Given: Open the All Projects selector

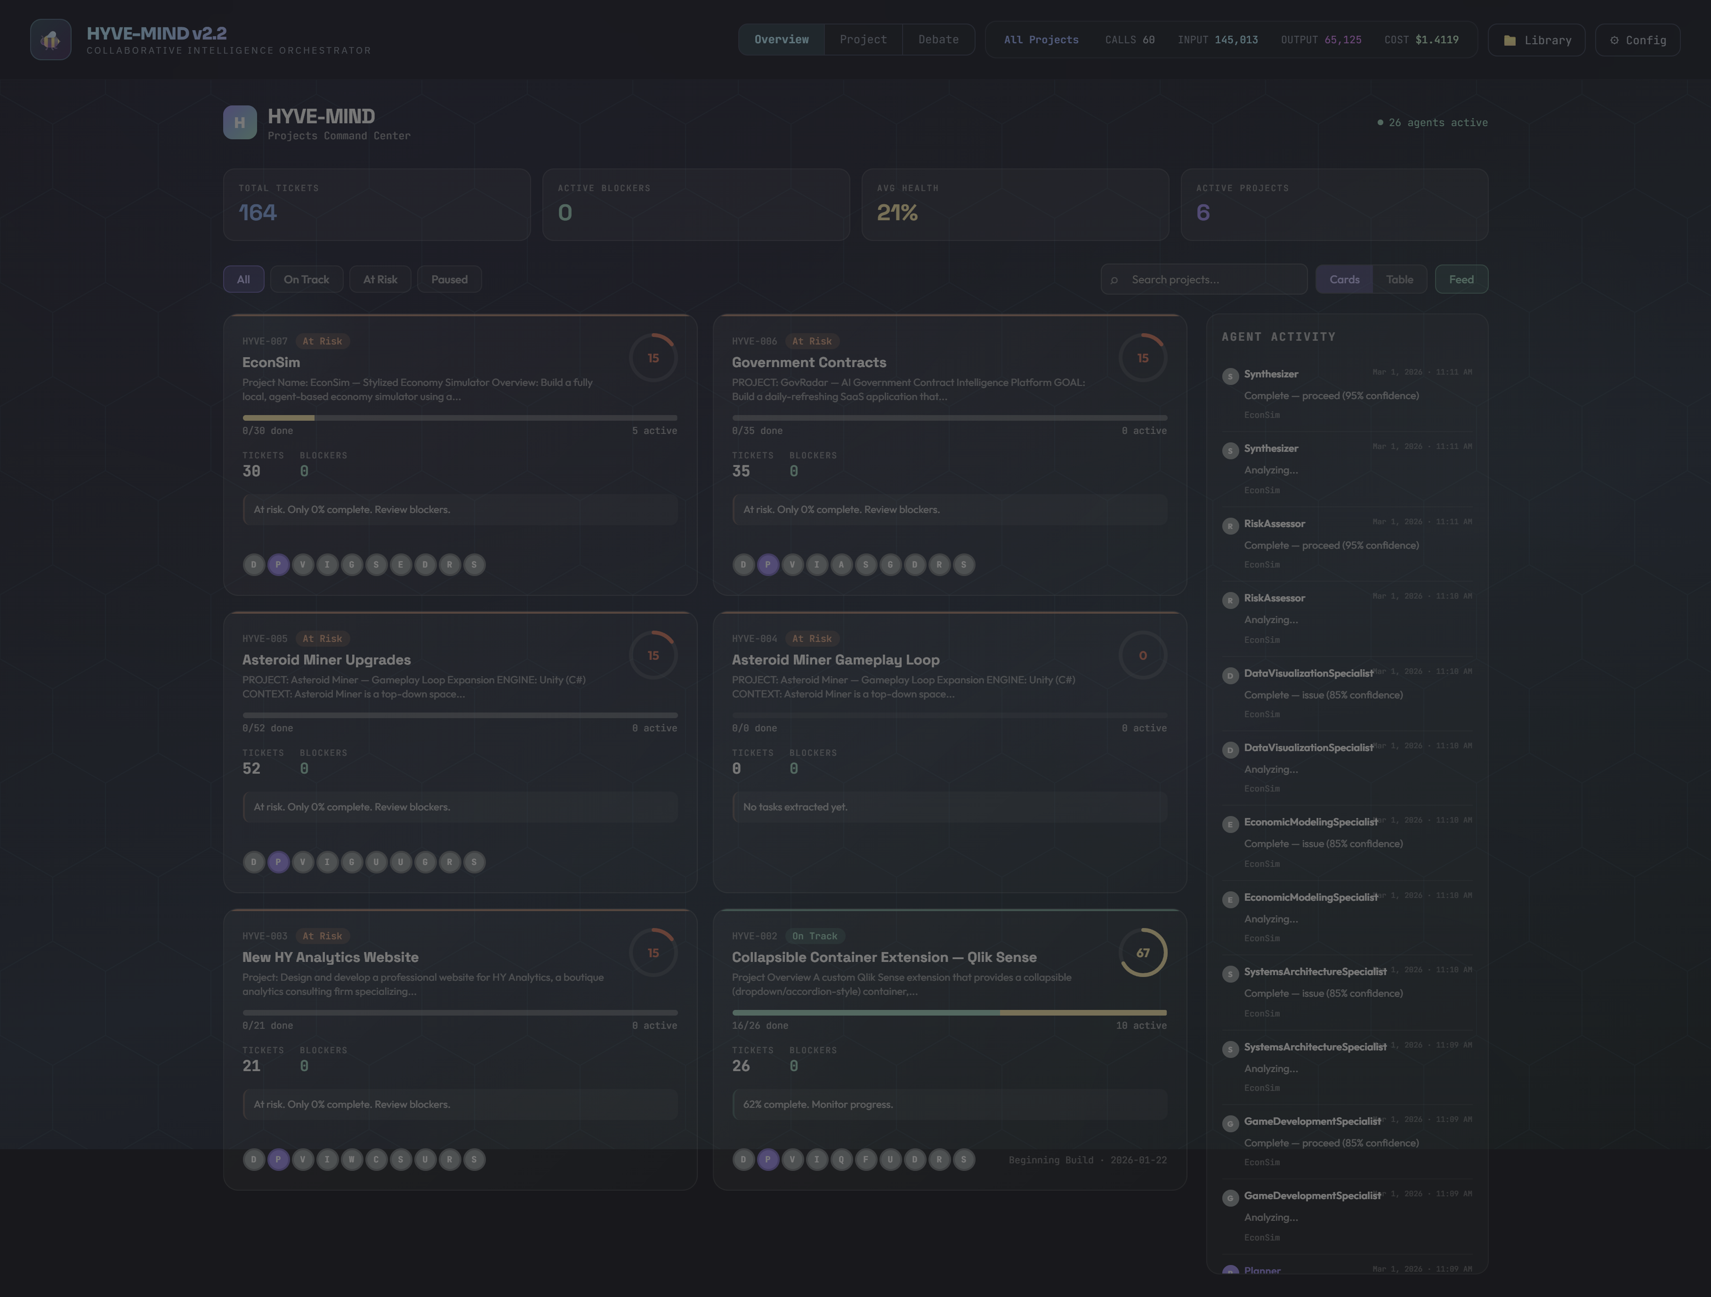Looking at the screenshot, I should [x=1041, y=40].
